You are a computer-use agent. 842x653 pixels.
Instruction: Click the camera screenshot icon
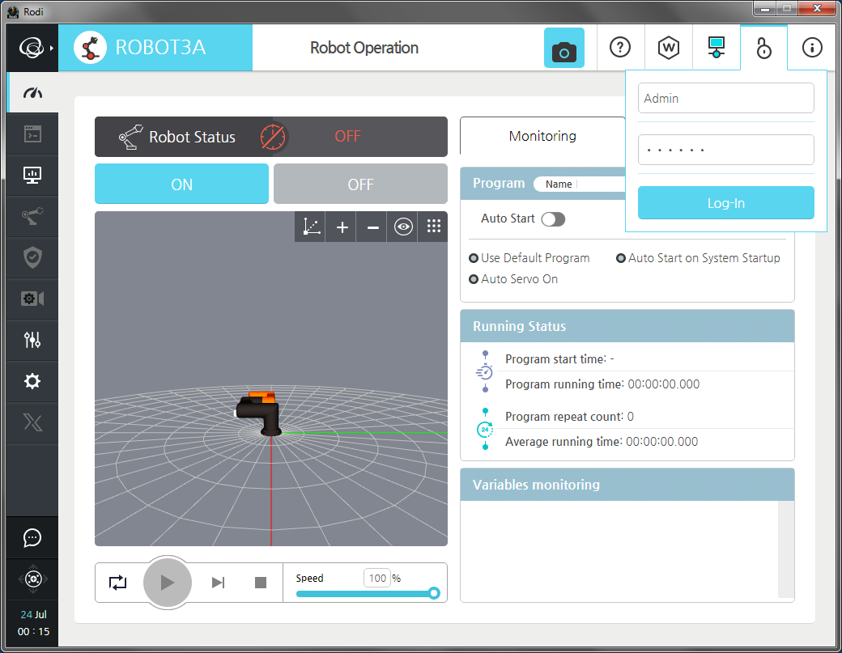point(563,49)
